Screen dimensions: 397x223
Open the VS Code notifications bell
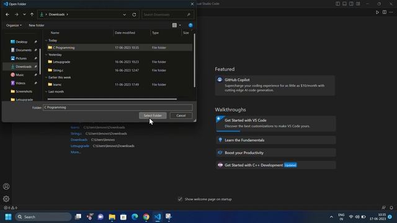391,208
